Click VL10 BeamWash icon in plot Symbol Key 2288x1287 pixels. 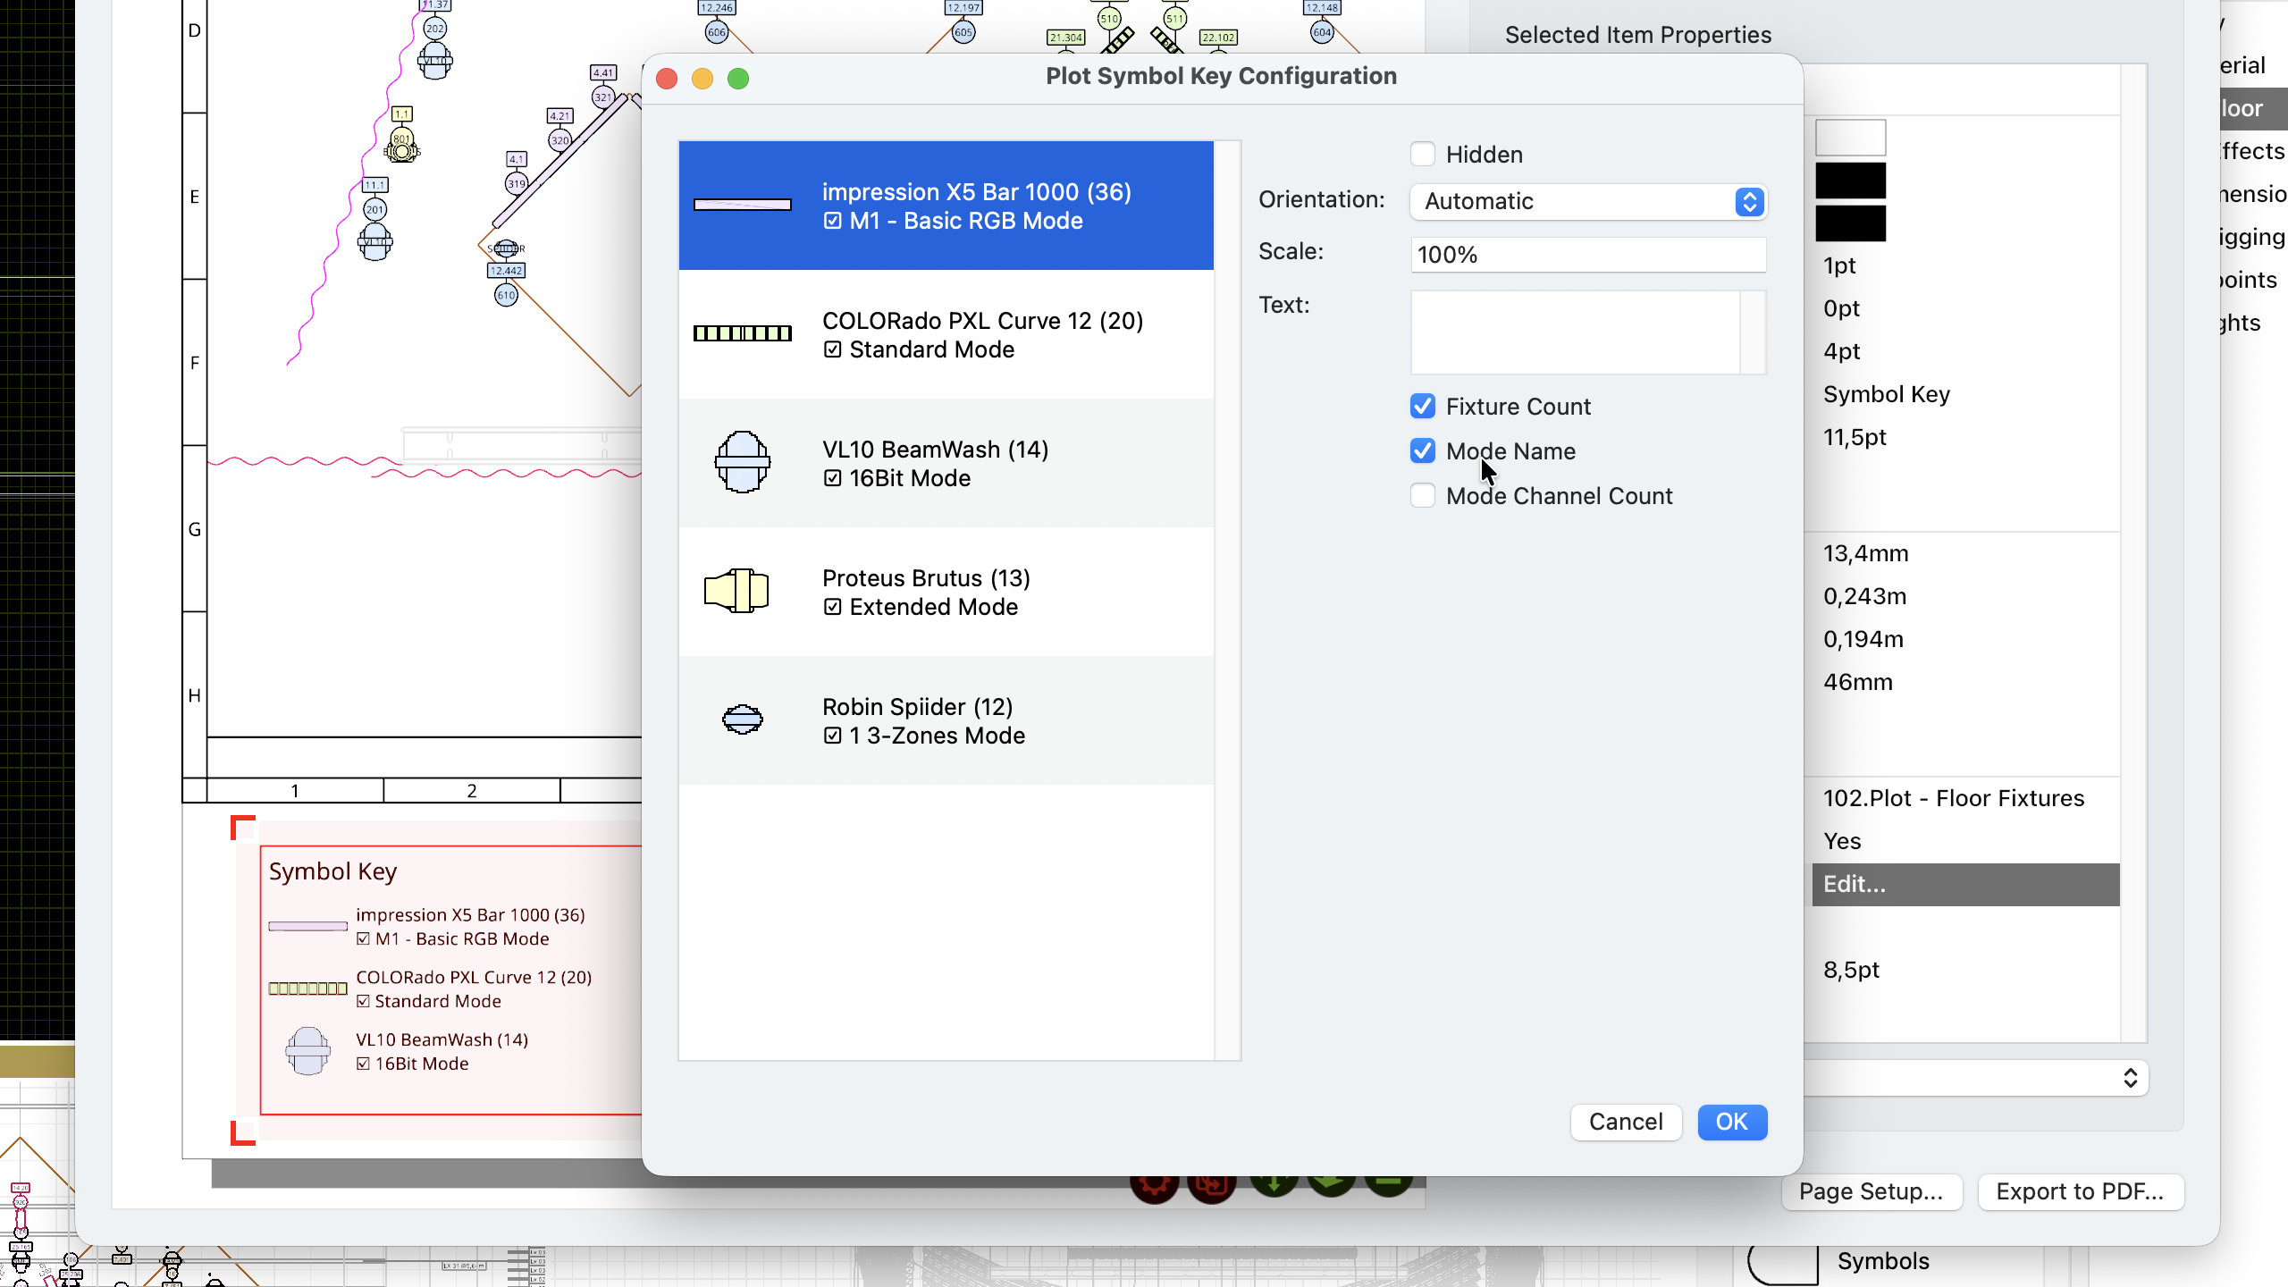pyautogui.click(x=307, y=1051)
